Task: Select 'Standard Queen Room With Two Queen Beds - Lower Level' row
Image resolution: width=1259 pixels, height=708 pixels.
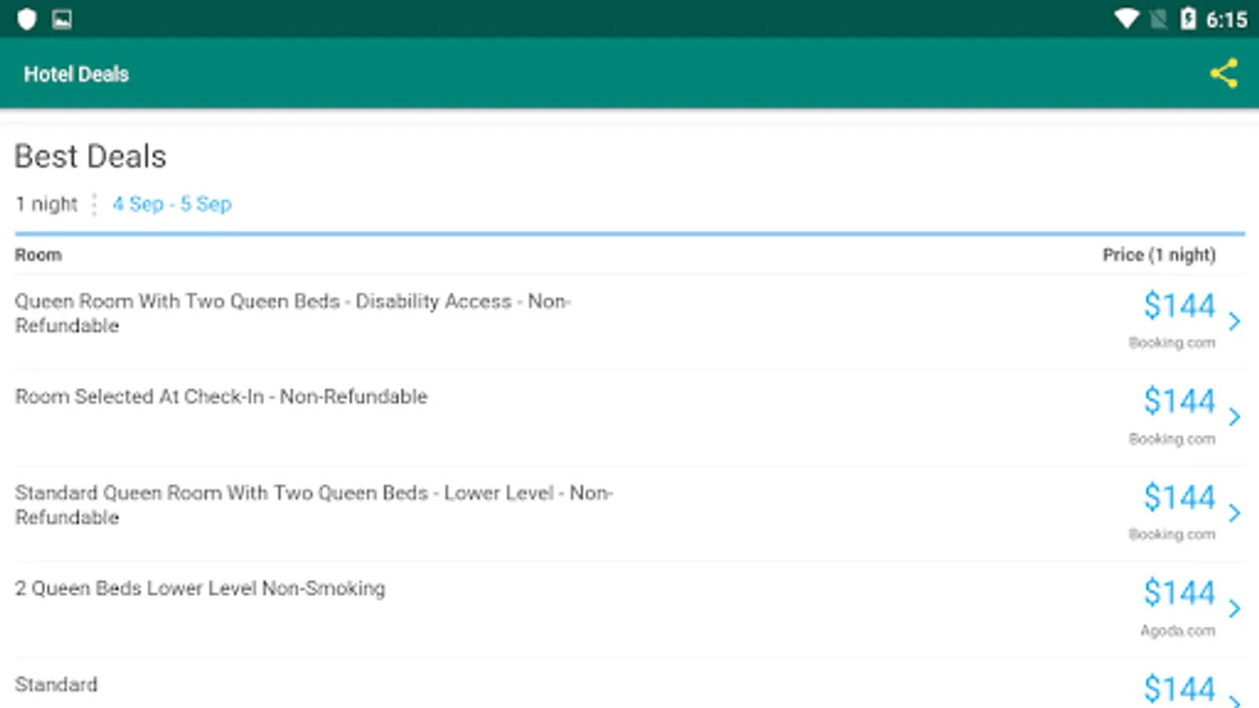Action: (629, 514)
